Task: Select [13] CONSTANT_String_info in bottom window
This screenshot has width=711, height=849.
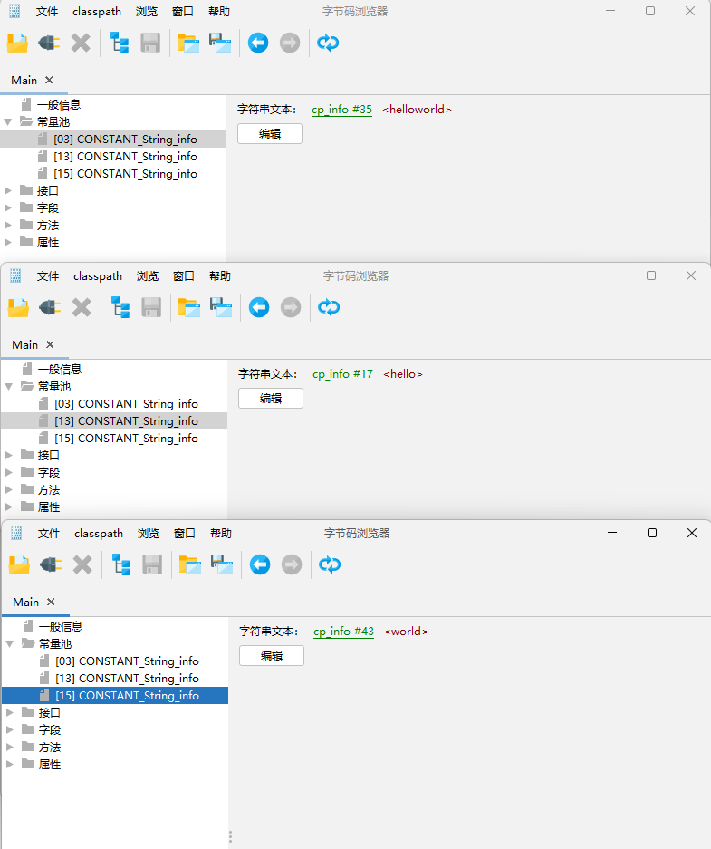Action: pos(127,679)
